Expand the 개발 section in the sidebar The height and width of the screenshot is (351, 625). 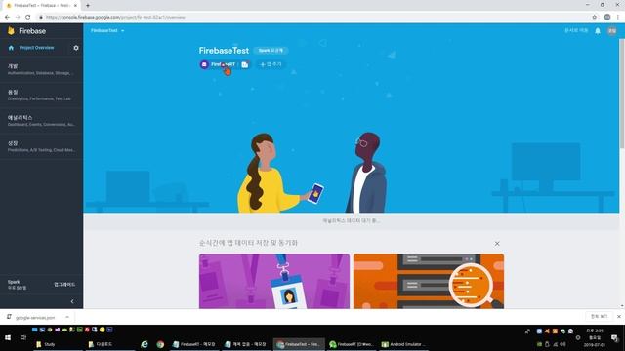[41, 69]
